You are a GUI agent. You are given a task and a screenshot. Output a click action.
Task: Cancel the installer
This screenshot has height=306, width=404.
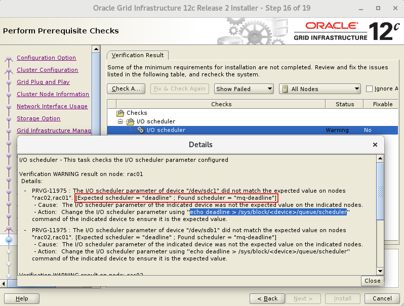[382, 298]
